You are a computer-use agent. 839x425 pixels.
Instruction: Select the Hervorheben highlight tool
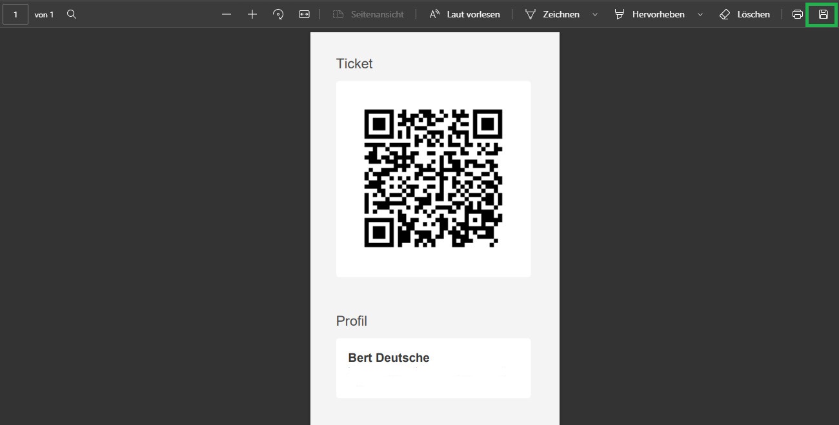click(x=649, y=14)
